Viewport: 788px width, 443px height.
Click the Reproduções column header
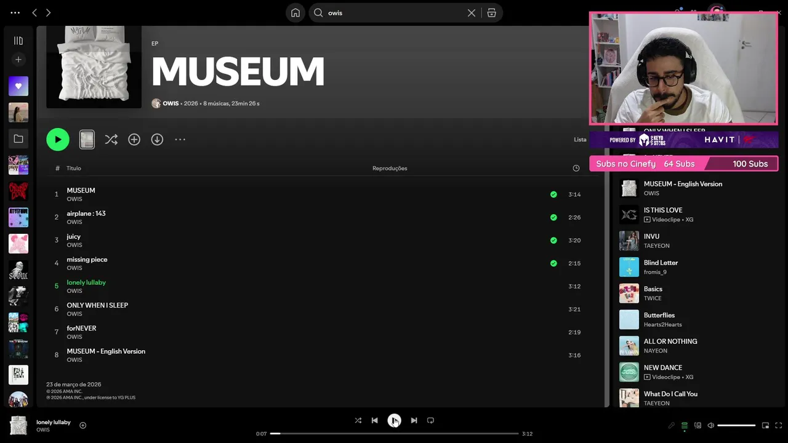390,168
